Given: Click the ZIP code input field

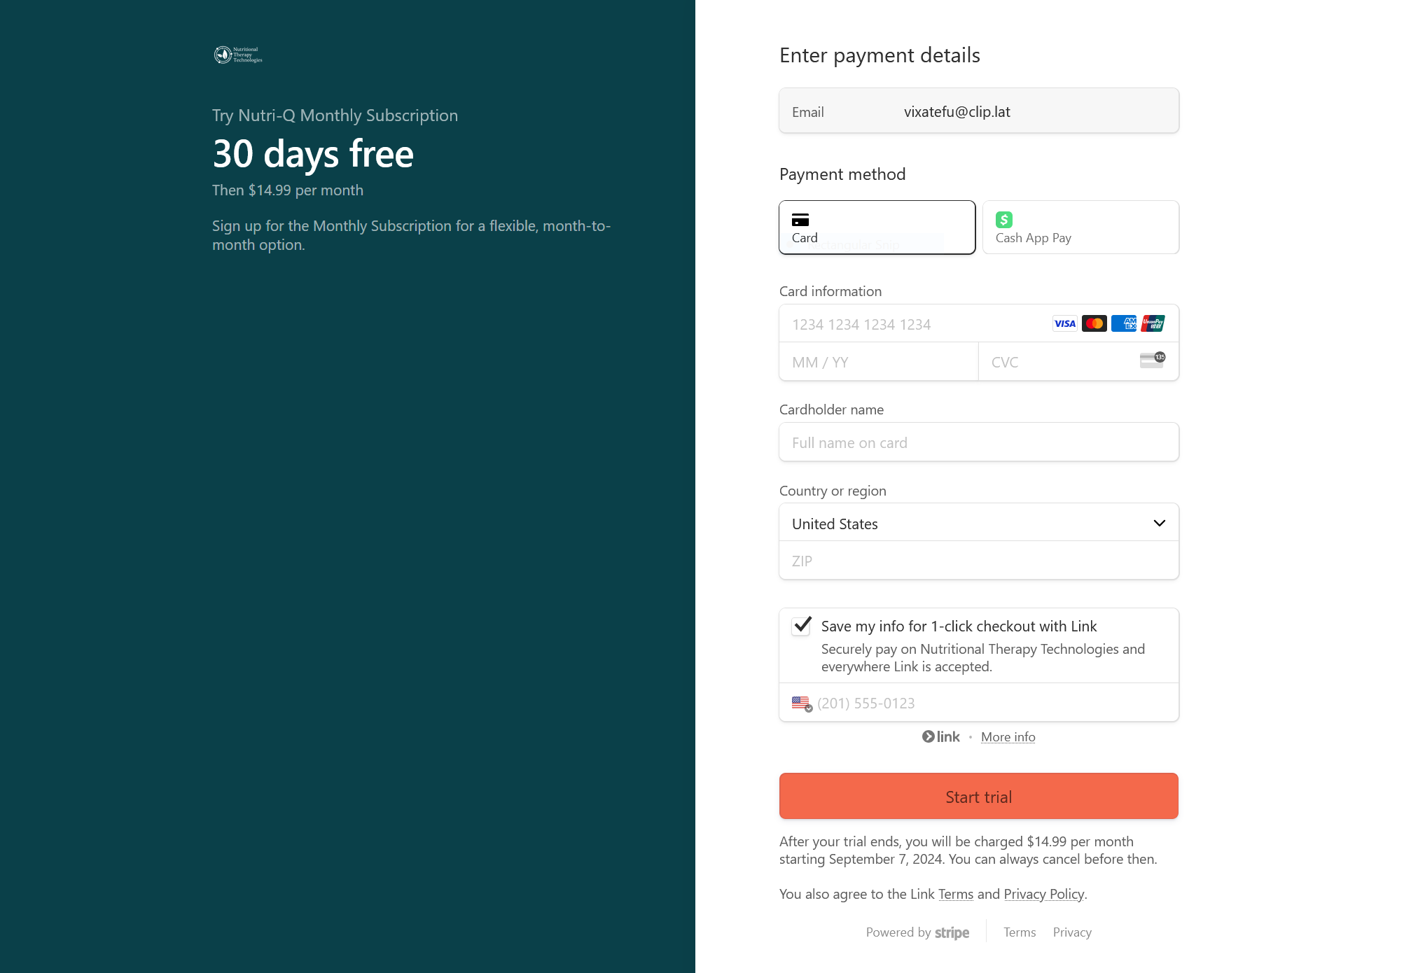Looking at the screenshot, I should (978, 561).
